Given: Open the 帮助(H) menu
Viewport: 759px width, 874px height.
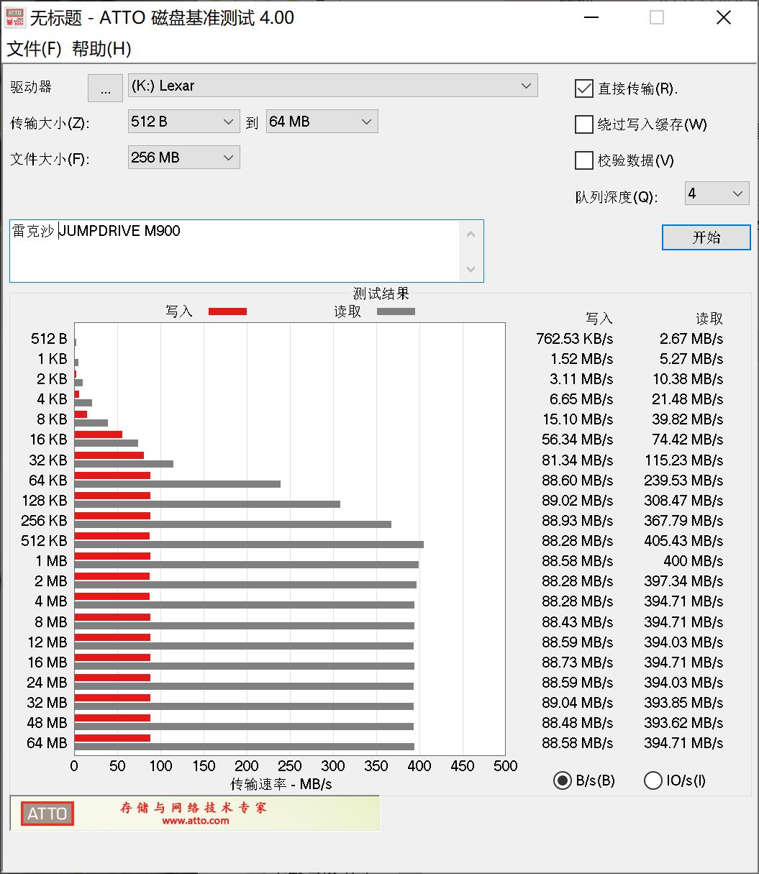Looking at the screenshot, I should click(x=101, y=49).
